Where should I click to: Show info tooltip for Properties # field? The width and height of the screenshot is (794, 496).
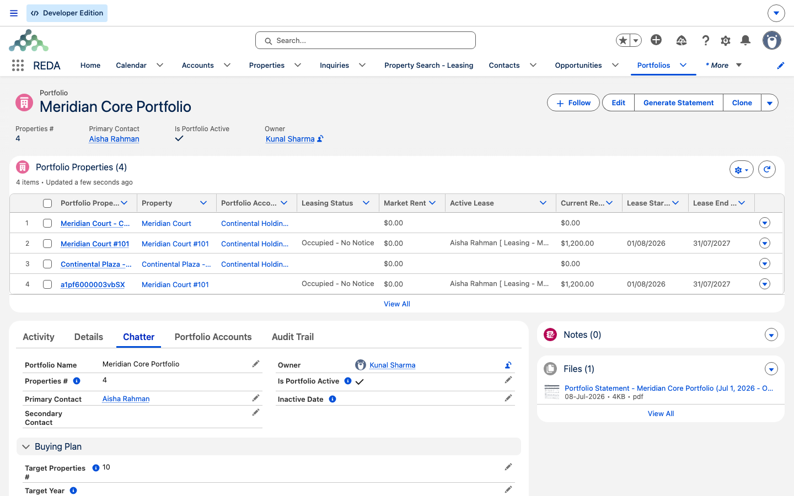(77, 381)
